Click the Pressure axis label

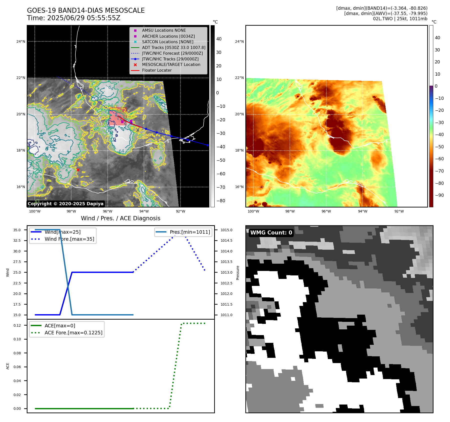coord(238,273)
